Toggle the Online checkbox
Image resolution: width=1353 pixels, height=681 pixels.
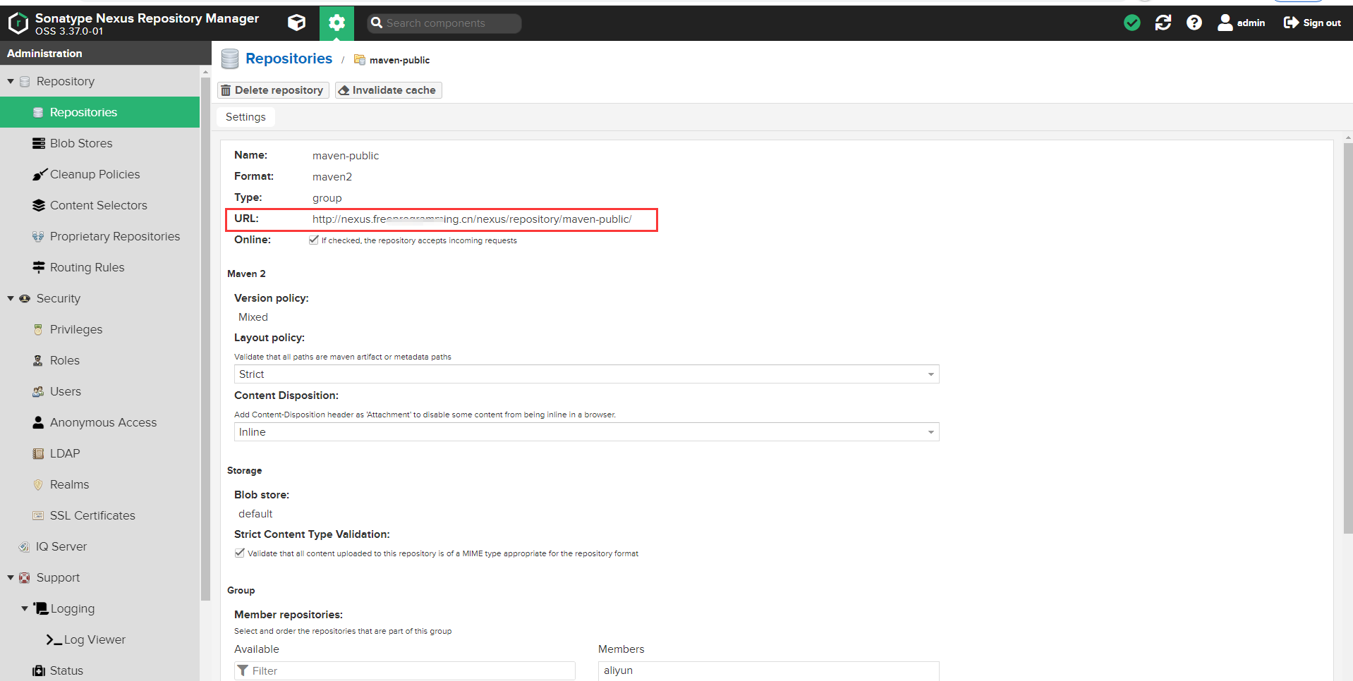[x=314, y=240]
